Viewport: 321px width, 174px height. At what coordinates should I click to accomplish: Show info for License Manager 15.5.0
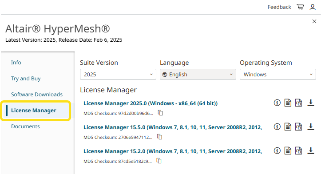coord(277,127)
